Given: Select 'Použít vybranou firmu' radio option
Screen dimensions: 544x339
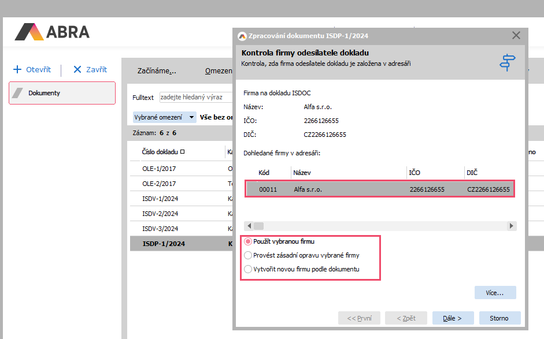Looking at the screenshot, I should tap(249, 241).
